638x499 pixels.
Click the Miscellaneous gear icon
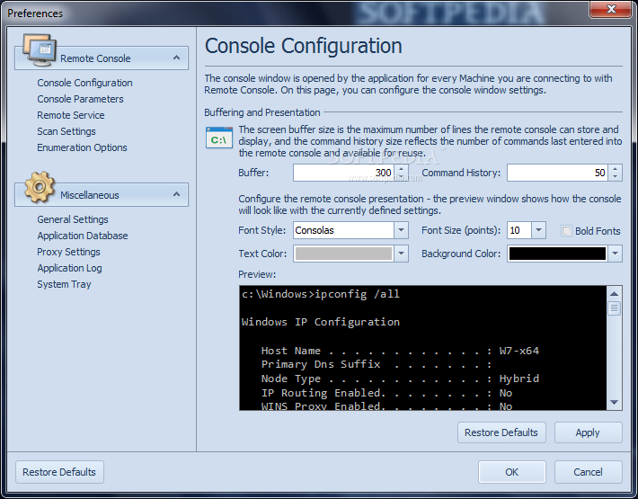click(40, 187)
